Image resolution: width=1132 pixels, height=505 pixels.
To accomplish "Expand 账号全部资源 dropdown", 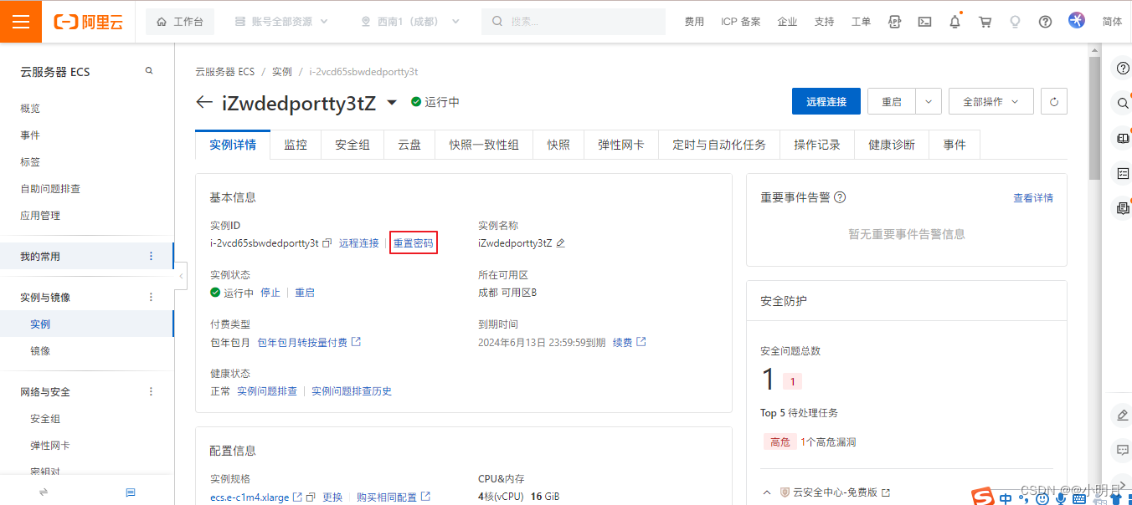I will point(281,22).
